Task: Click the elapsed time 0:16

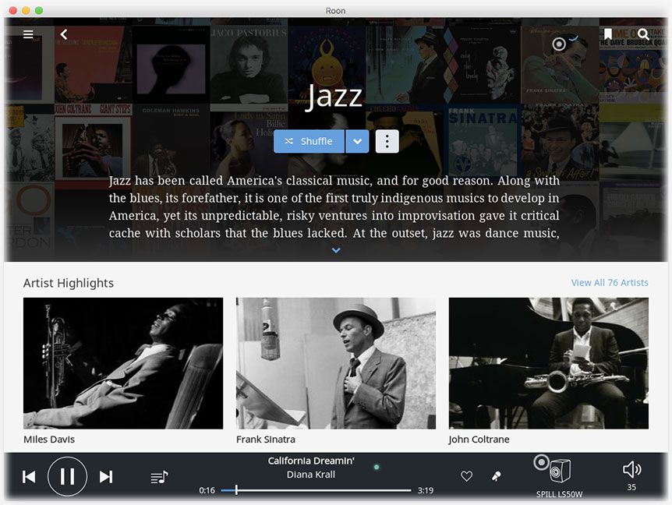Action: pyautogui.click(x=207, y=490)
